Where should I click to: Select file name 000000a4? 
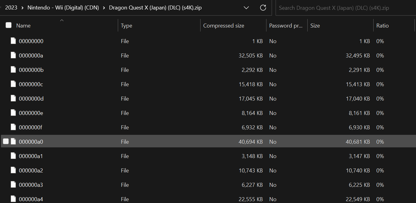(31, 199)
